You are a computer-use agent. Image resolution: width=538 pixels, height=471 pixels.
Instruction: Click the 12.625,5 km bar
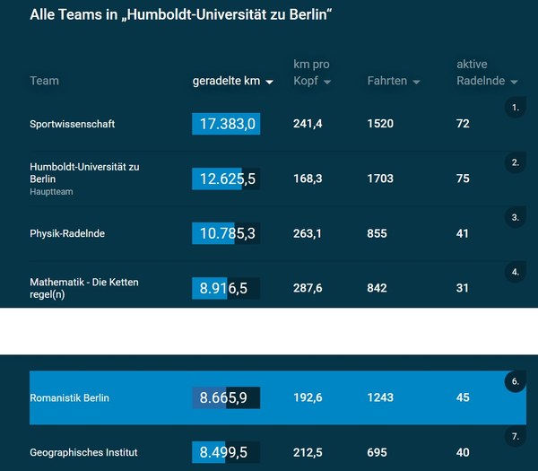tap(226, 179)
